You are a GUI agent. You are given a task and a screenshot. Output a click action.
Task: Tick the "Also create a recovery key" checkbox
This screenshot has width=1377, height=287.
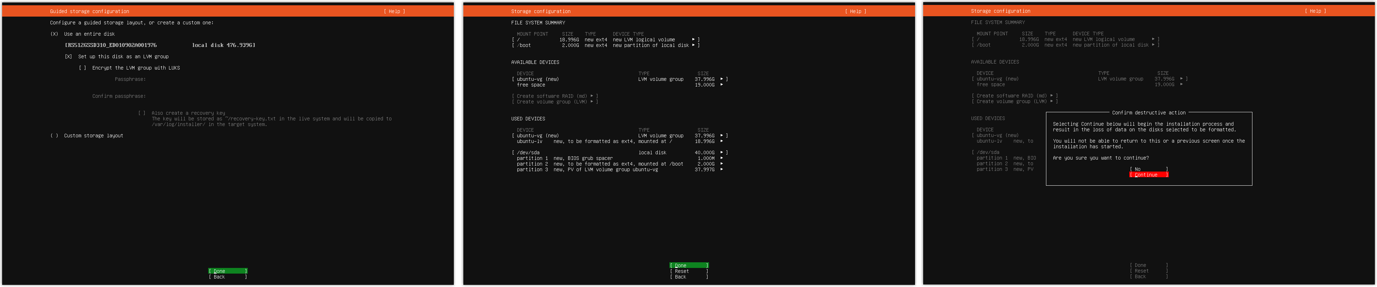pos(142,113)
